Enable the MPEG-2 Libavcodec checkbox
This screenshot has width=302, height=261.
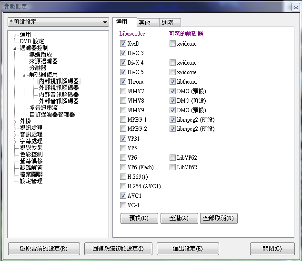tap(123, 129)
